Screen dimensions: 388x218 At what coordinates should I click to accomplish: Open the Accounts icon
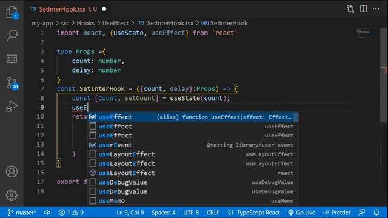(12, 171)
